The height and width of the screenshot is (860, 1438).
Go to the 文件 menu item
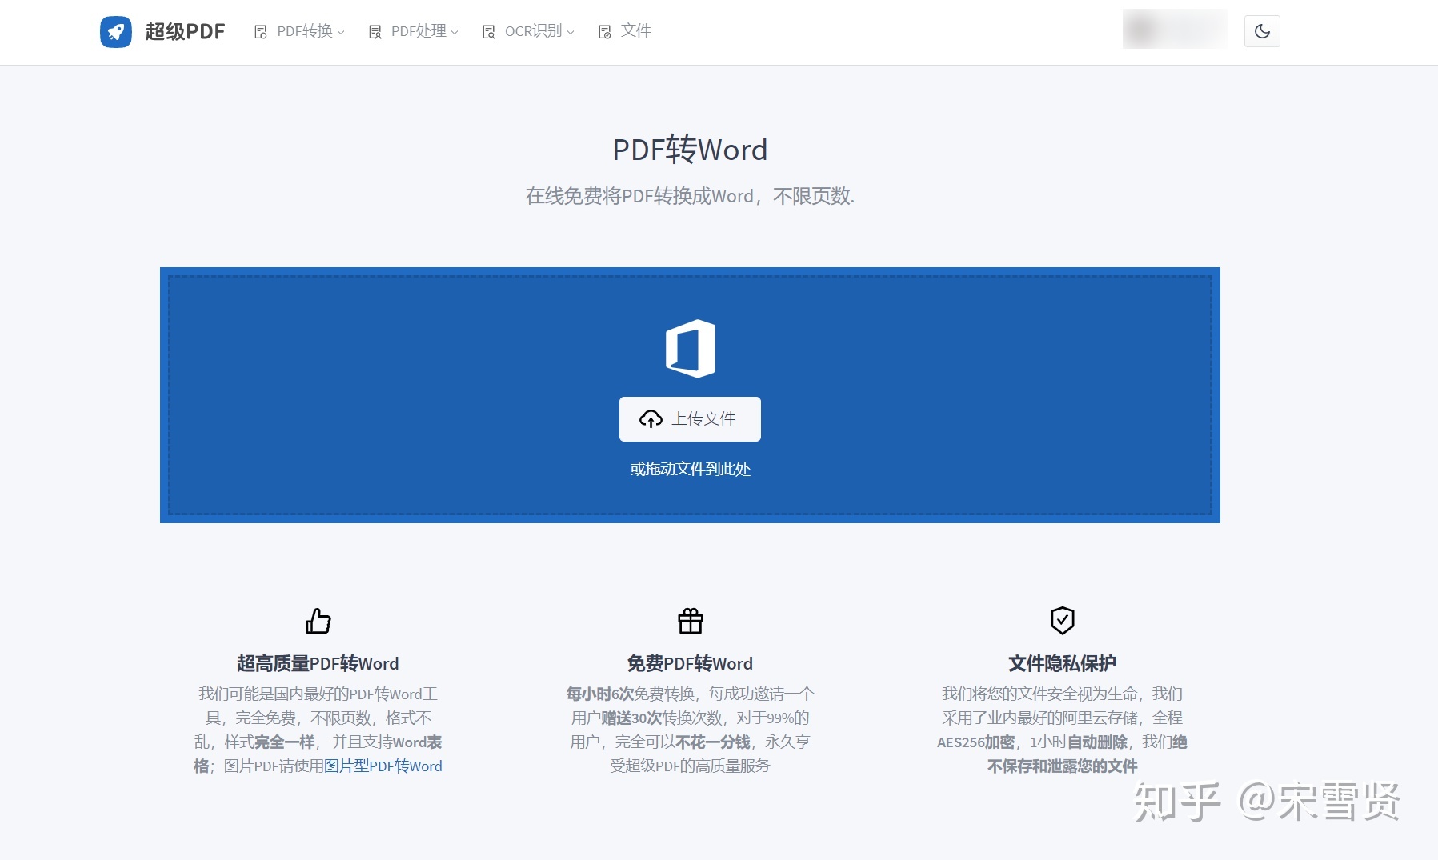pos(635,30)
